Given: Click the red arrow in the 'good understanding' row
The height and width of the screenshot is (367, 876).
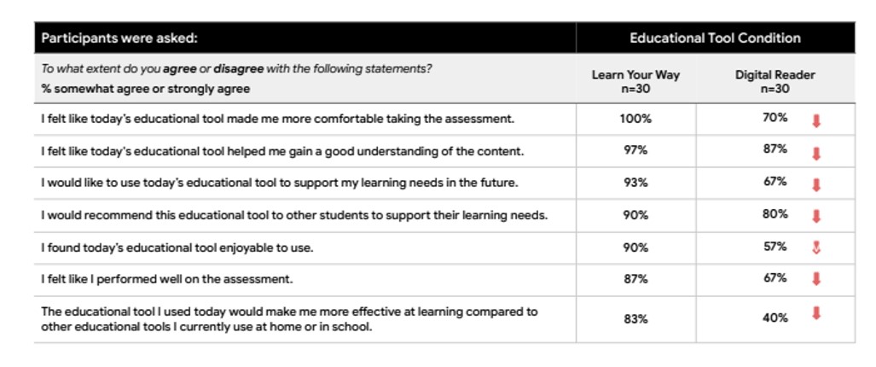Looking at the screenshot, I should 816,154.
